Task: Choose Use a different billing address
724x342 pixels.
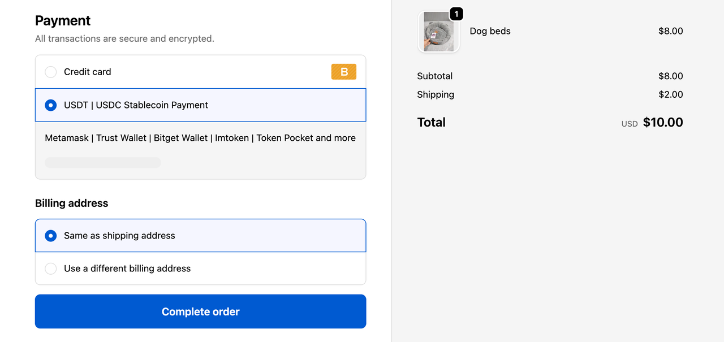Action: point(51,269)
